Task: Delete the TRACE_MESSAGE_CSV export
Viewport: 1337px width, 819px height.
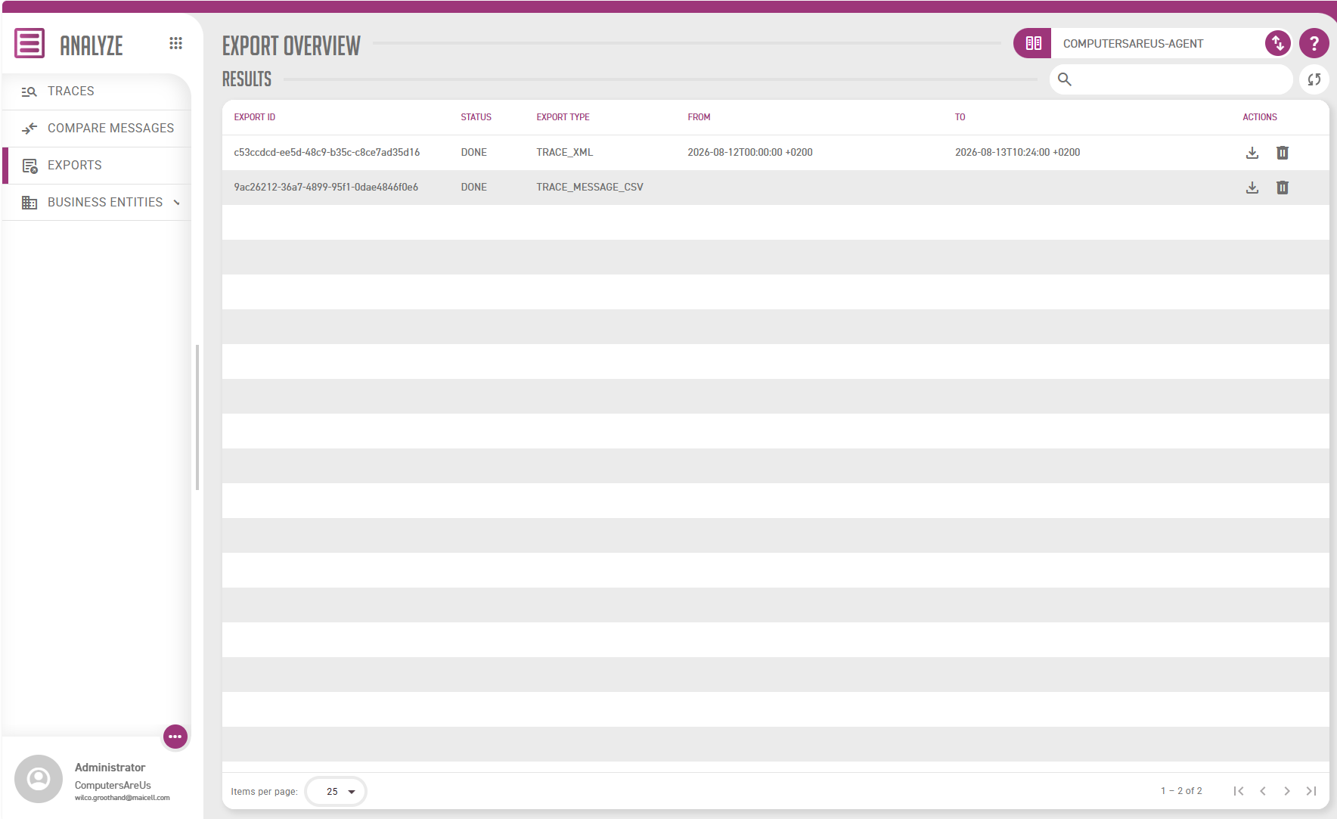Action: point(1283,188)
